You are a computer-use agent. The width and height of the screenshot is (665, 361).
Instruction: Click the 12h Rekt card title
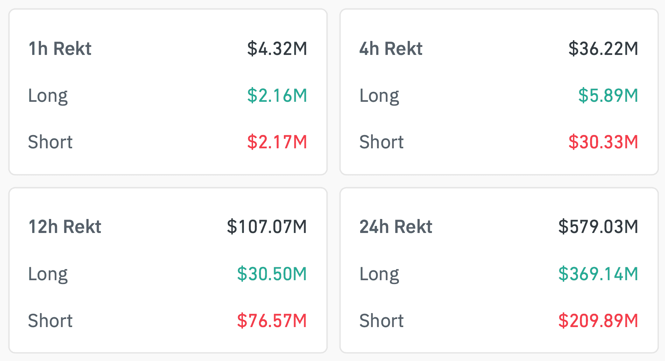[65, 227]
